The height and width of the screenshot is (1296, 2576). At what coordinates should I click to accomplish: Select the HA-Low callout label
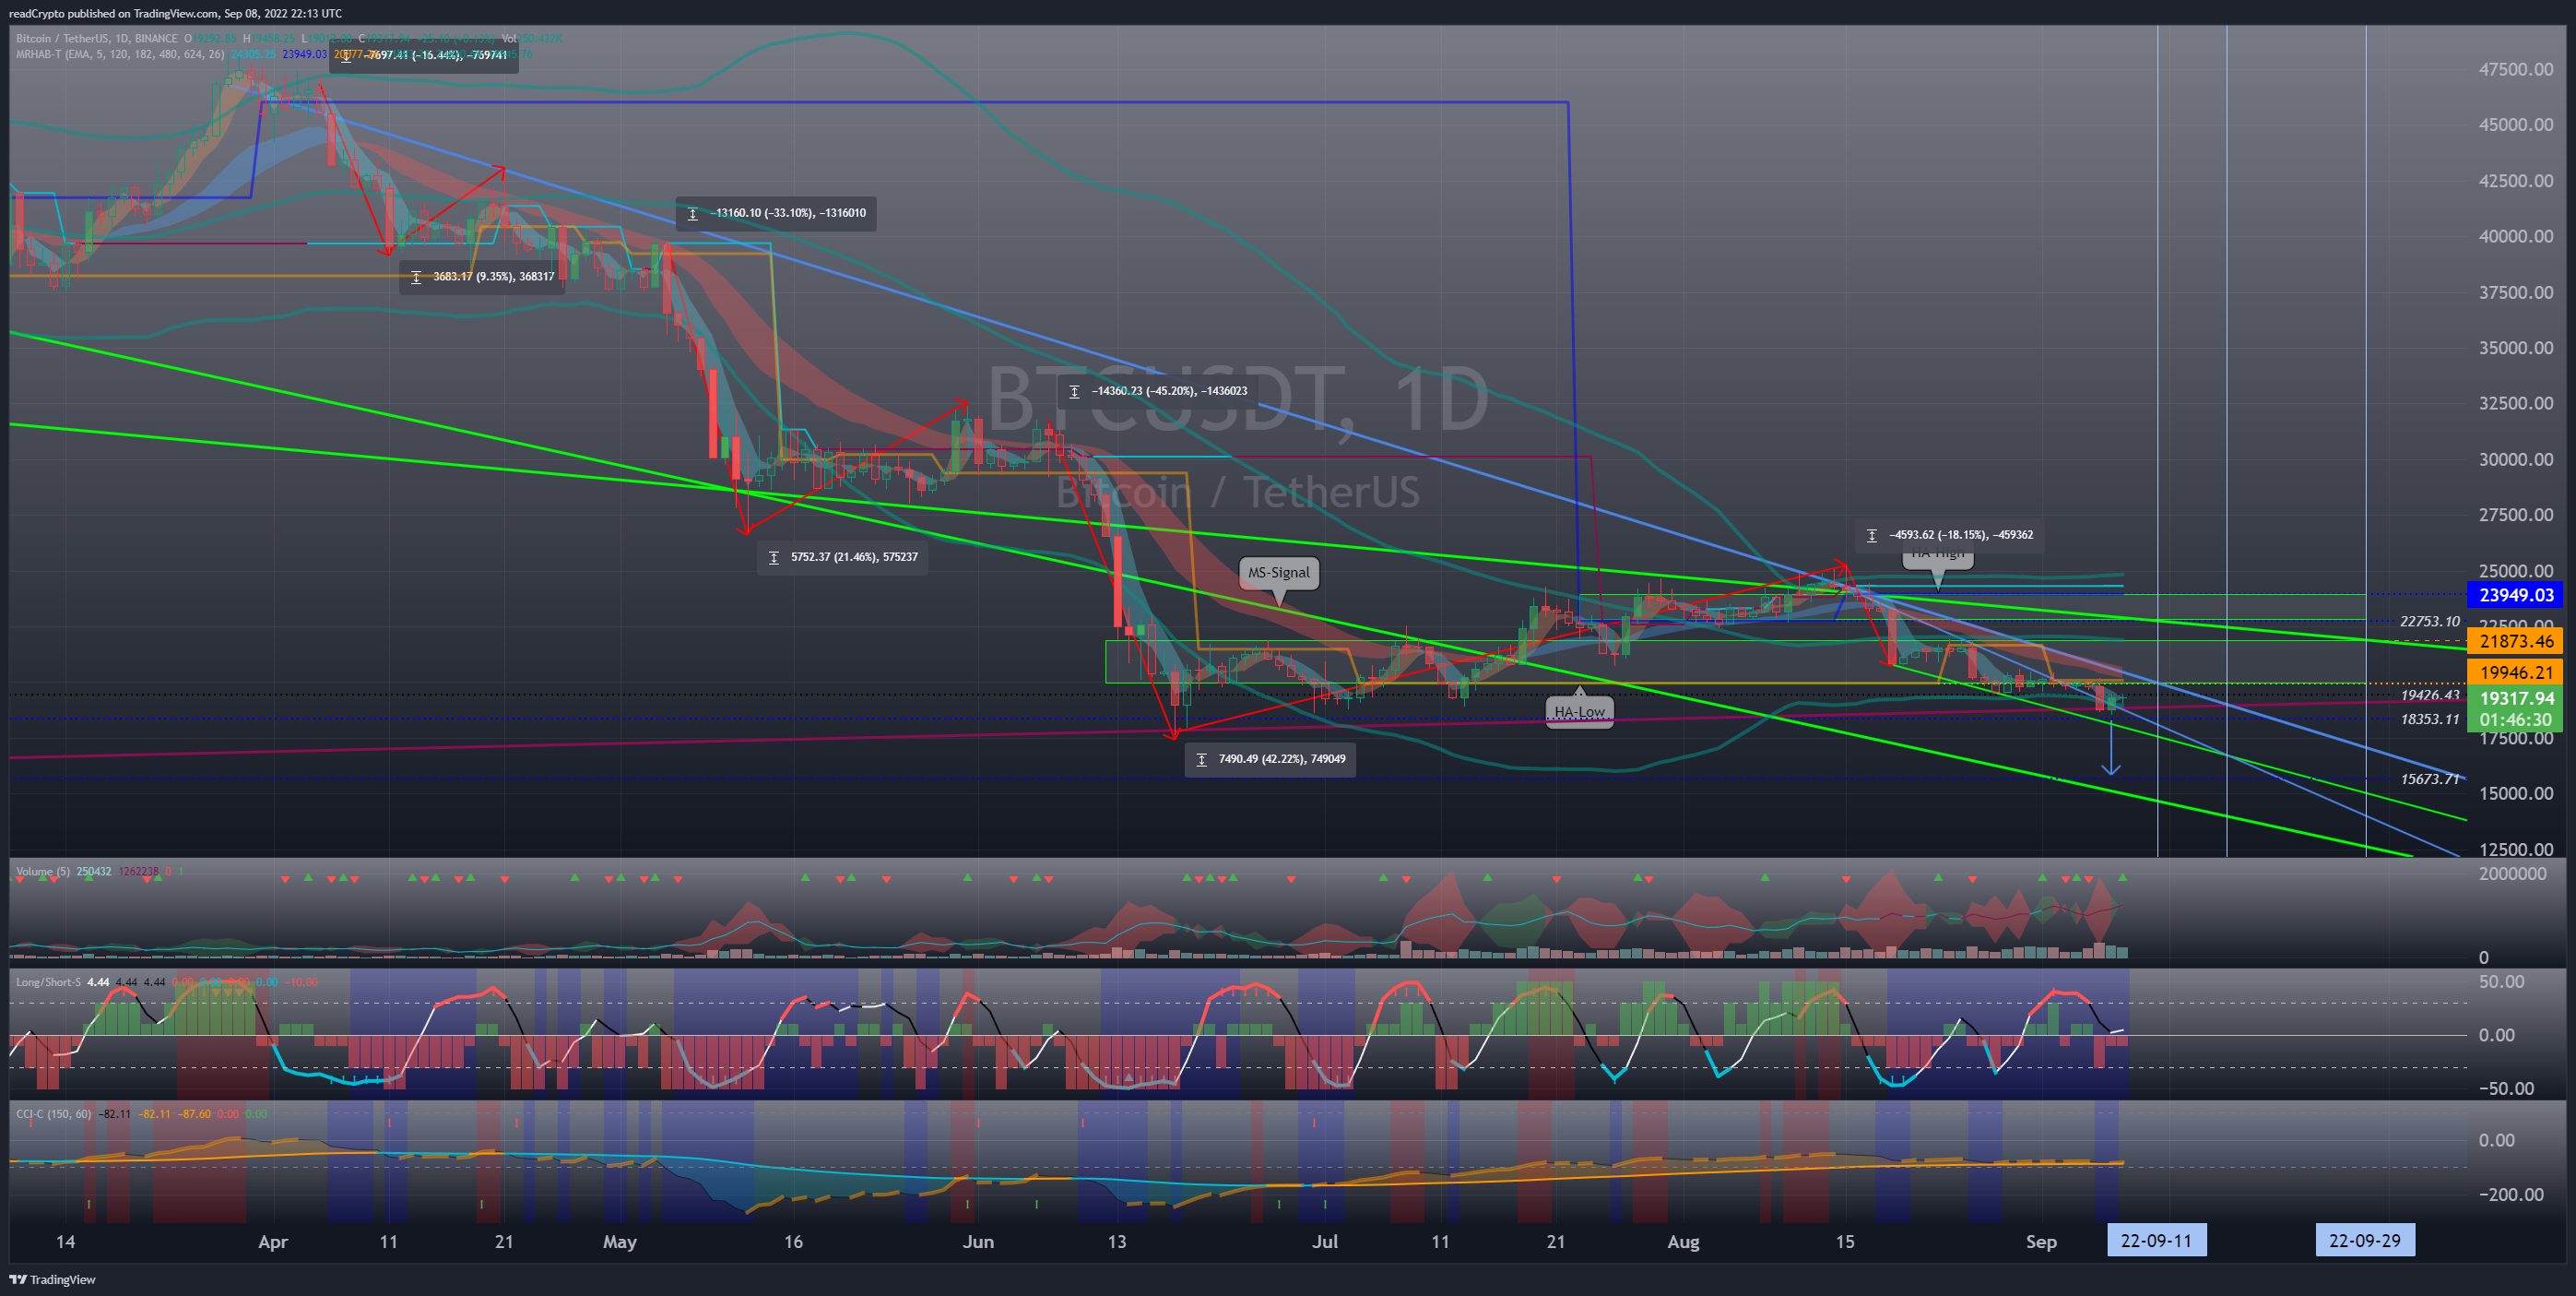click(1579, 711)
